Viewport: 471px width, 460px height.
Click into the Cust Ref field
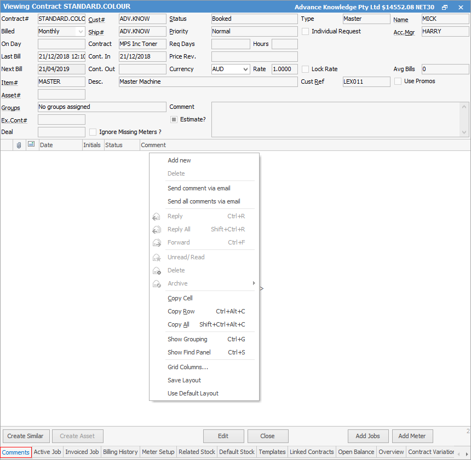366,82
